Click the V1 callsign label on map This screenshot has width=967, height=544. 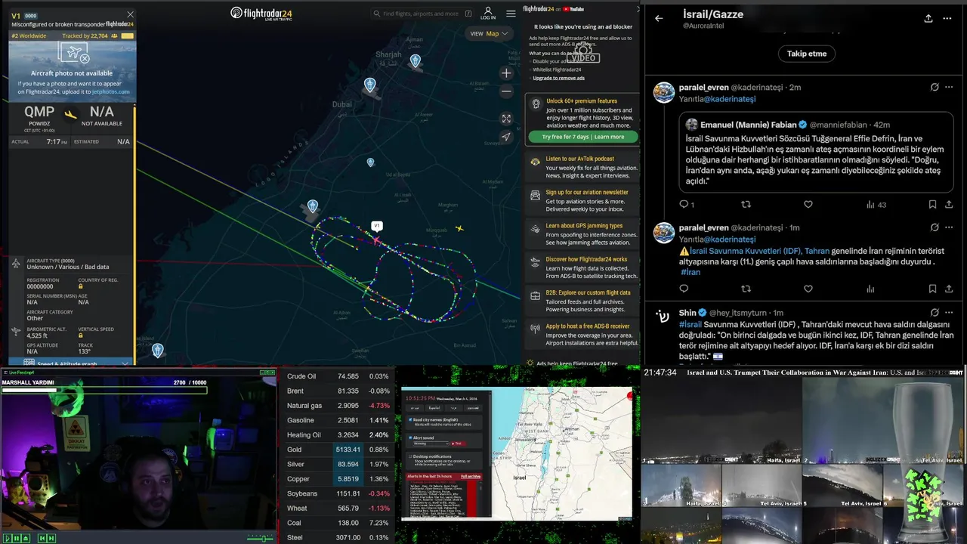[377, 226]
